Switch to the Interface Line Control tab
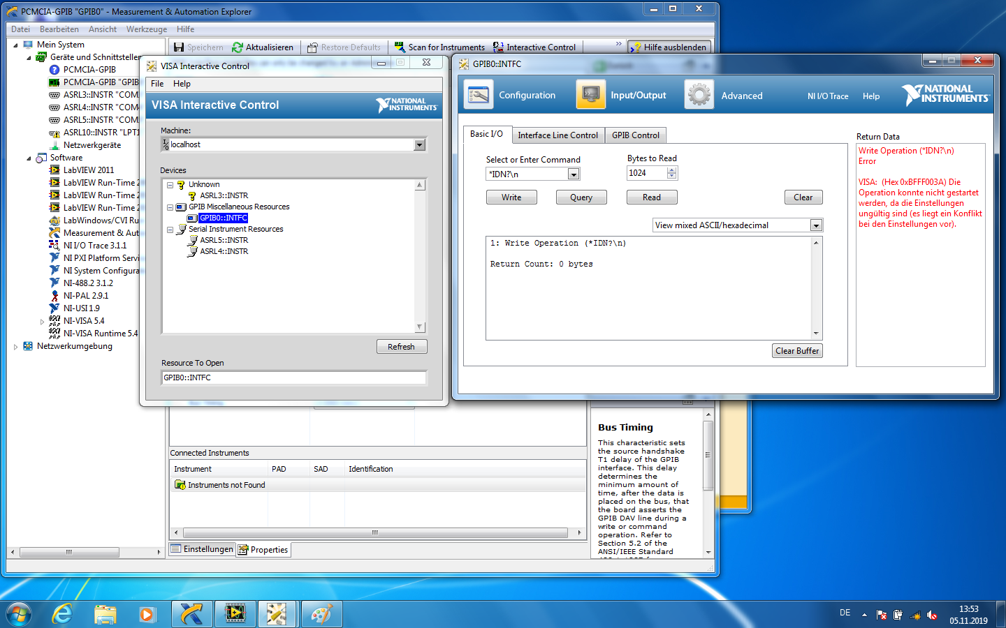The image size is (1006, 628). (x=558, y=135)
